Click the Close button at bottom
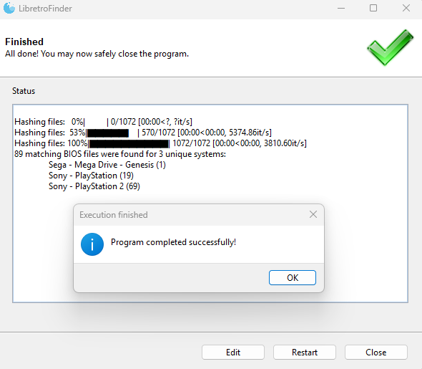The height and width of the screenshot is (369, 422). [x=376, y=353]
